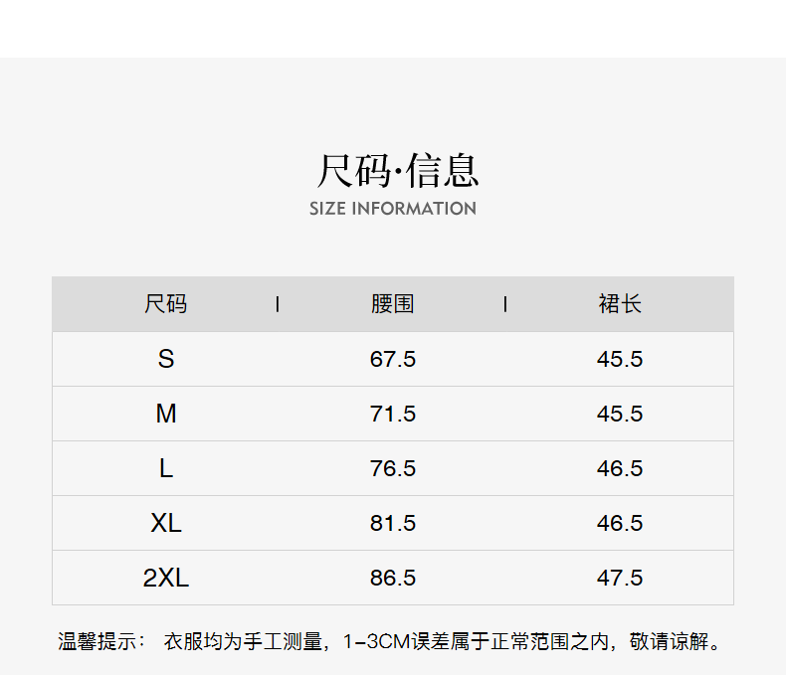The image size is (786, 675).
Task: Select the 腰围 column header
Action: click(x=392, y=304)
